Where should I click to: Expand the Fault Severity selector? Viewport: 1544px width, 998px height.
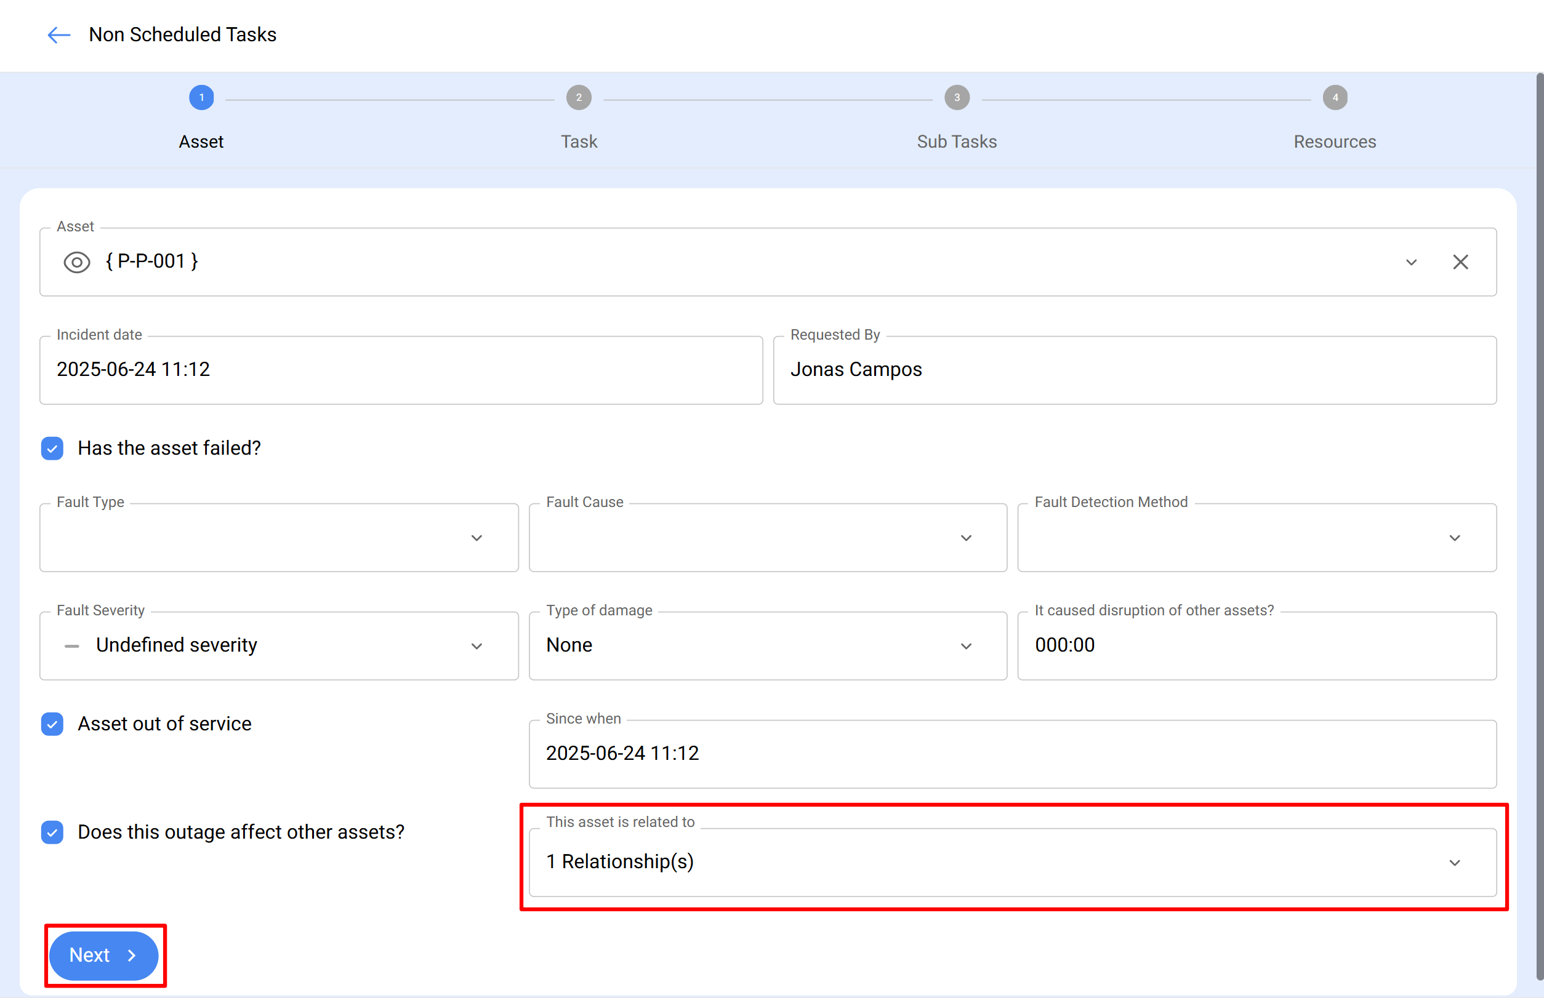(x=476, y=645)
